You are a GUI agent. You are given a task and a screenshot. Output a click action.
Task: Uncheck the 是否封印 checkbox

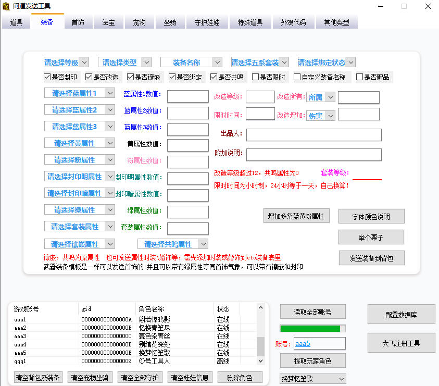click(x=48, y=77)
